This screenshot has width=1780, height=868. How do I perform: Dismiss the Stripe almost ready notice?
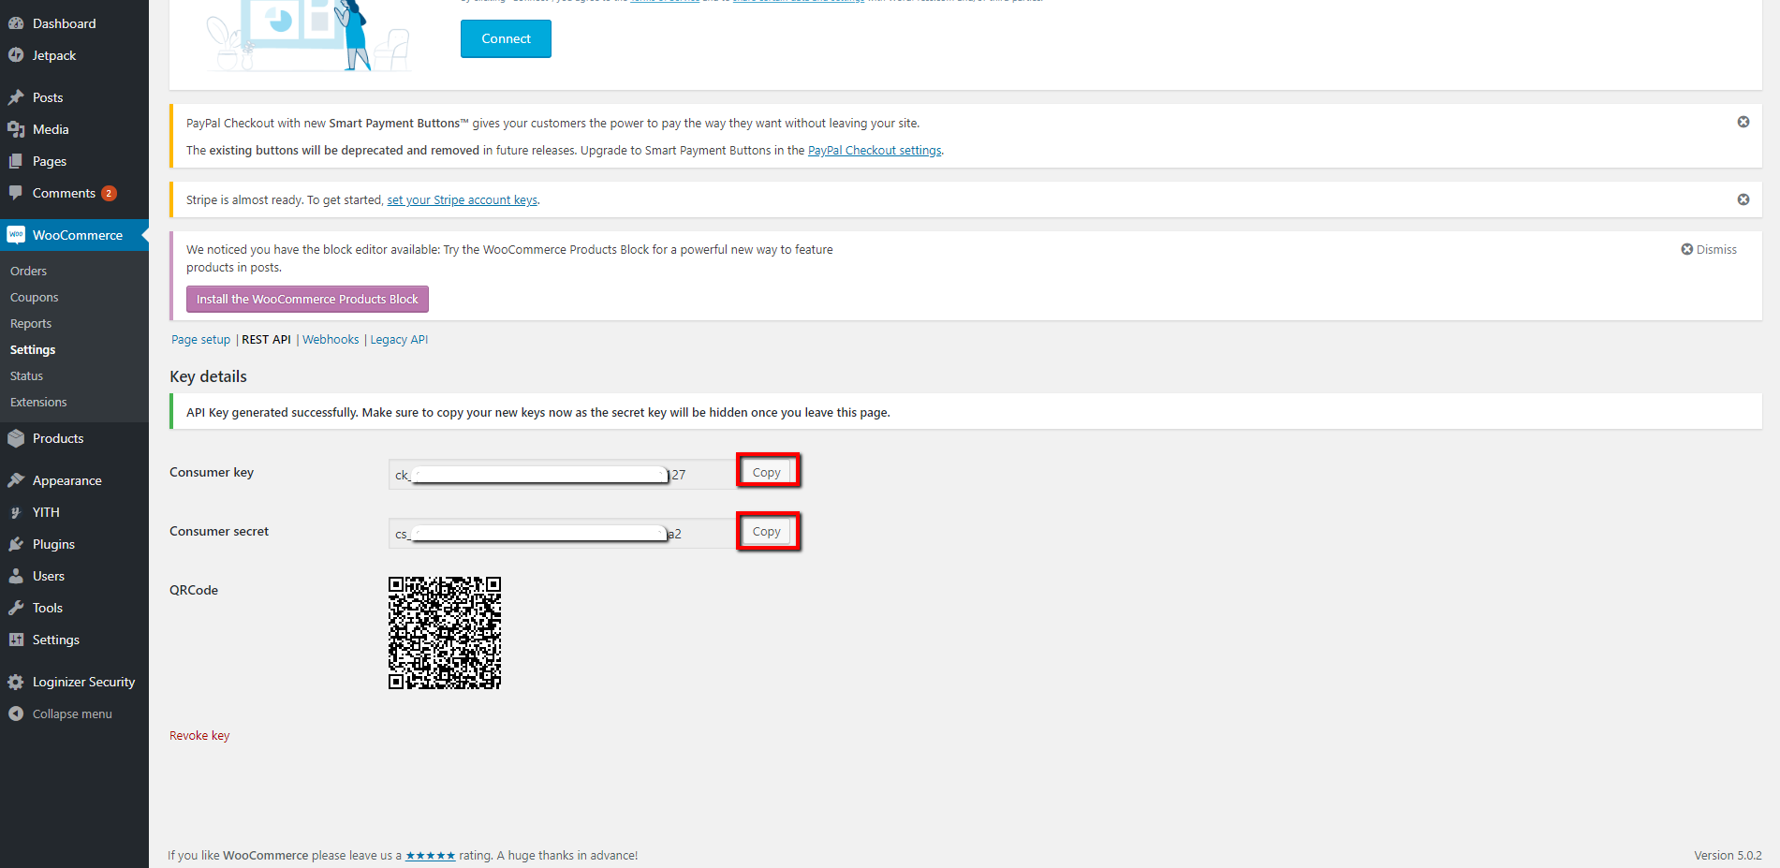pos(1743,199)
